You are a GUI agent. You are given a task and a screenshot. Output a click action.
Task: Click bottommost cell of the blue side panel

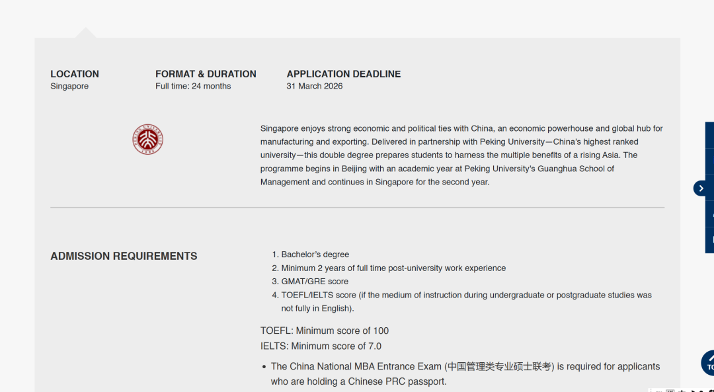pos(709,240)
